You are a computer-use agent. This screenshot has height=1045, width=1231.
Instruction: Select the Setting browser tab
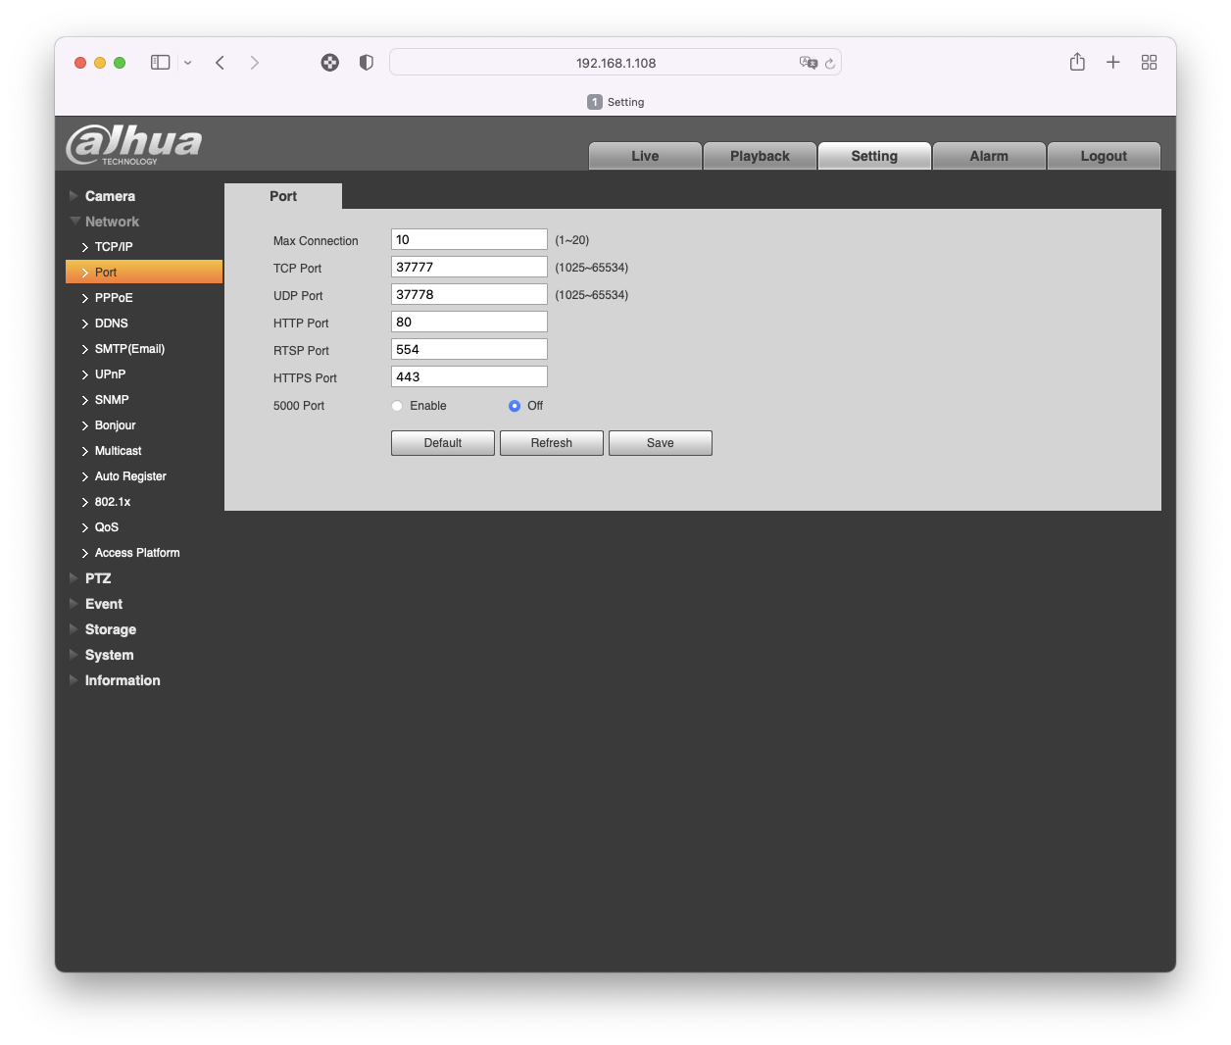(x=615, y=102)
